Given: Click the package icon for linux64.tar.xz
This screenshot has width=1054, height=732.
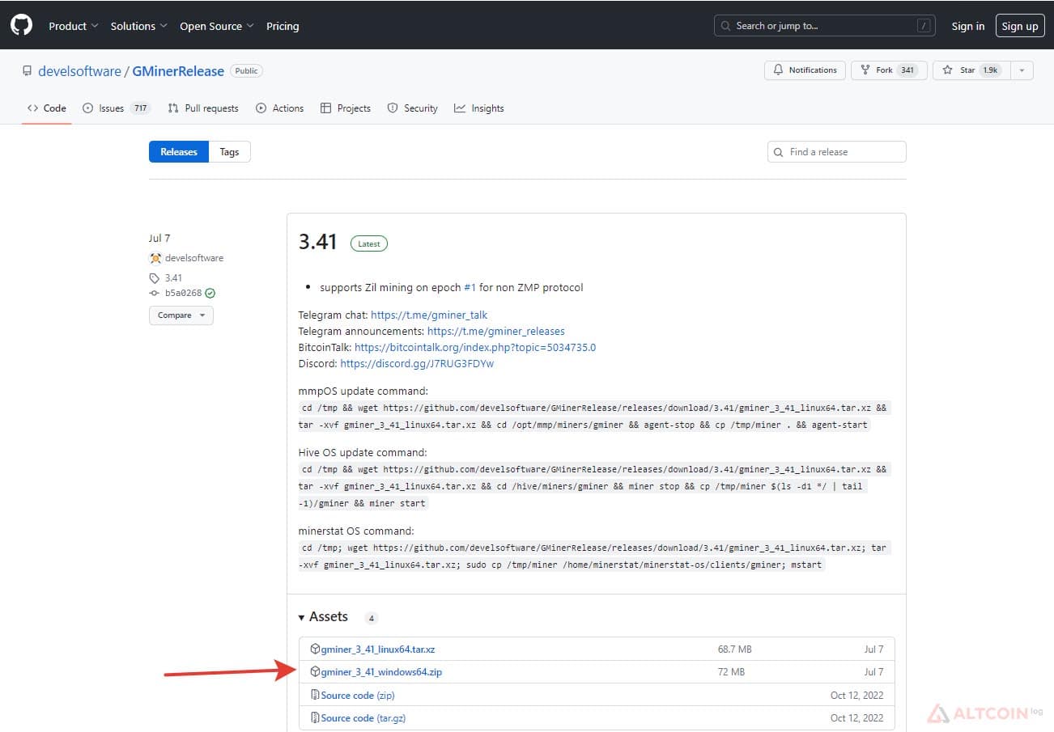Looking at the screenshot, I should click(x=316, y=649).
